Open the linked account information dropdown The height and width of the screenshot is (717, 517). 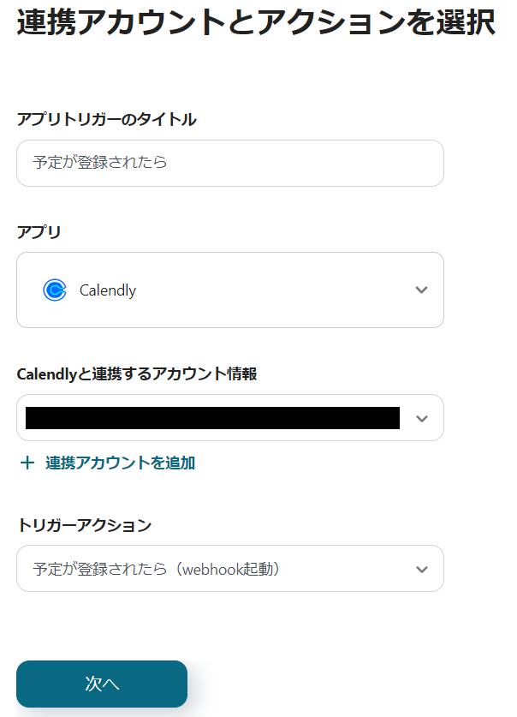click(229, 418)
